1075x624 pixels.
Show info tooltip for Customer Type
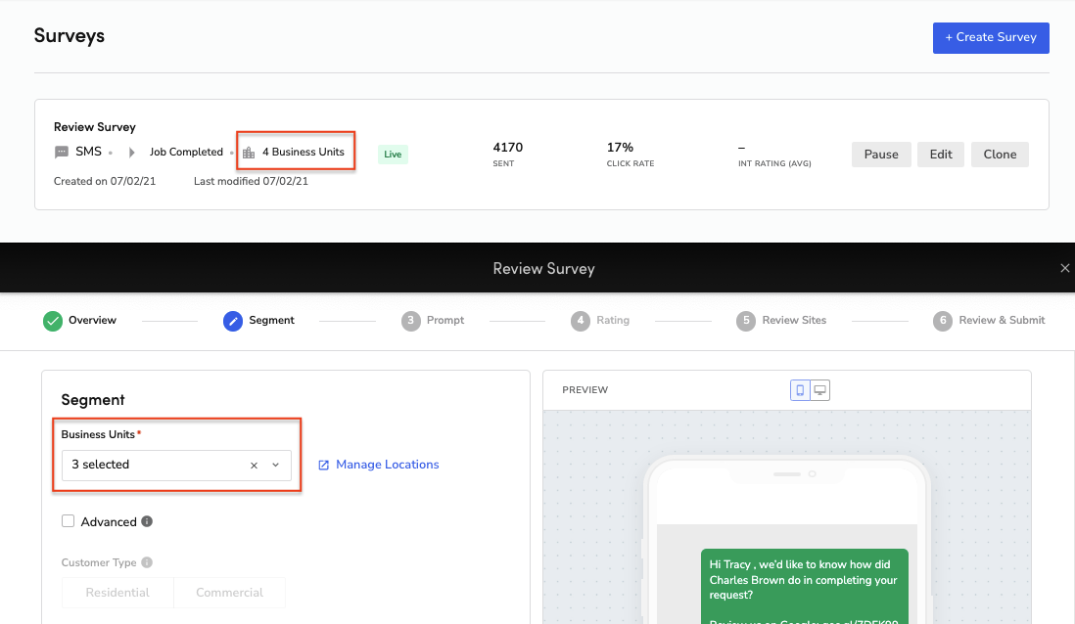(147, 562)
